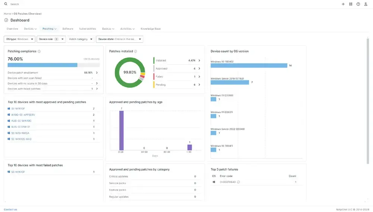Open the Device role filter dropdown

[51, 39]
